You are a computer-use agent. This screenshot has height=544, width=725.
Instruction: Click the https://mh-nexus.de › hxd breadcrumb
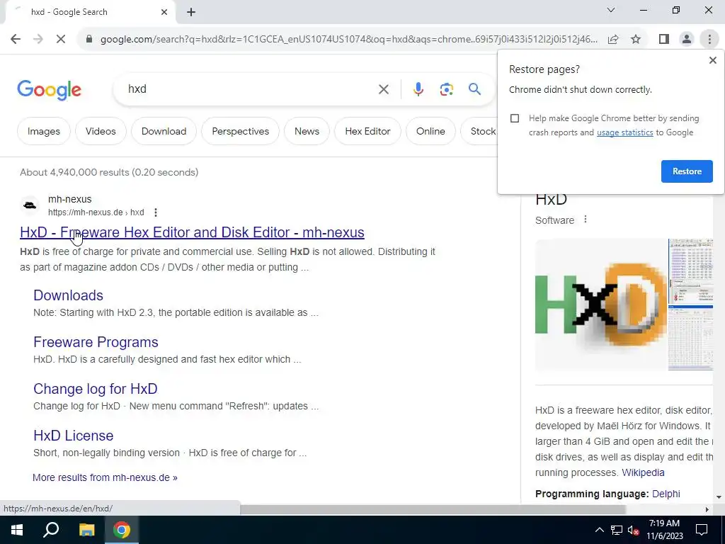tap(96, 212)
